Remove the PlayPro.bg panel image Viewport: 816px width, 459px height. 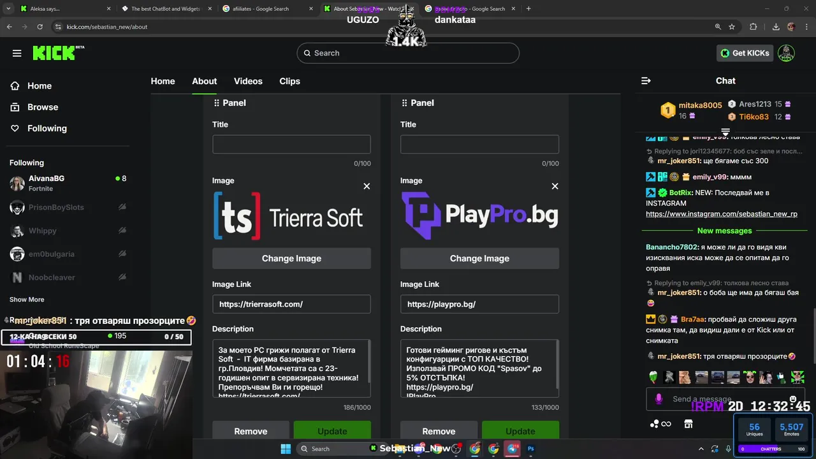(555, 186)
